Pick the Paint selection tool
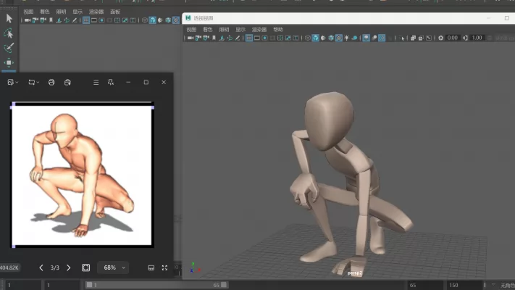The width and height of the screenshot is (515, 290). coord(9,48)
